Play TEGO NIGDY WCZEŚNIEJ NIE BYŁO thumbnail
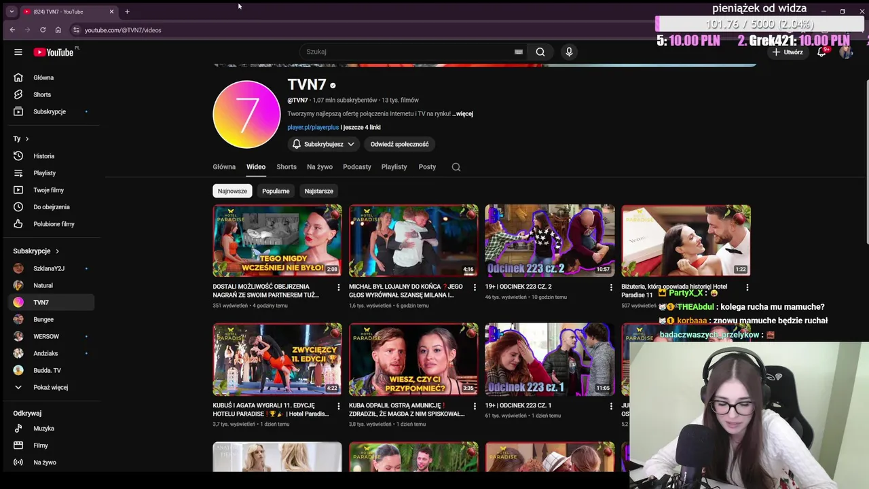Viewport: 869px width, 489px height. pyautogui.click(x=277, y=240)
